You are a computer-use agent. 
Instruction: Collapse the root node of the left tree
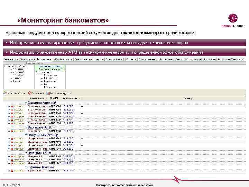pyautogui.click(x=5, y=66)
